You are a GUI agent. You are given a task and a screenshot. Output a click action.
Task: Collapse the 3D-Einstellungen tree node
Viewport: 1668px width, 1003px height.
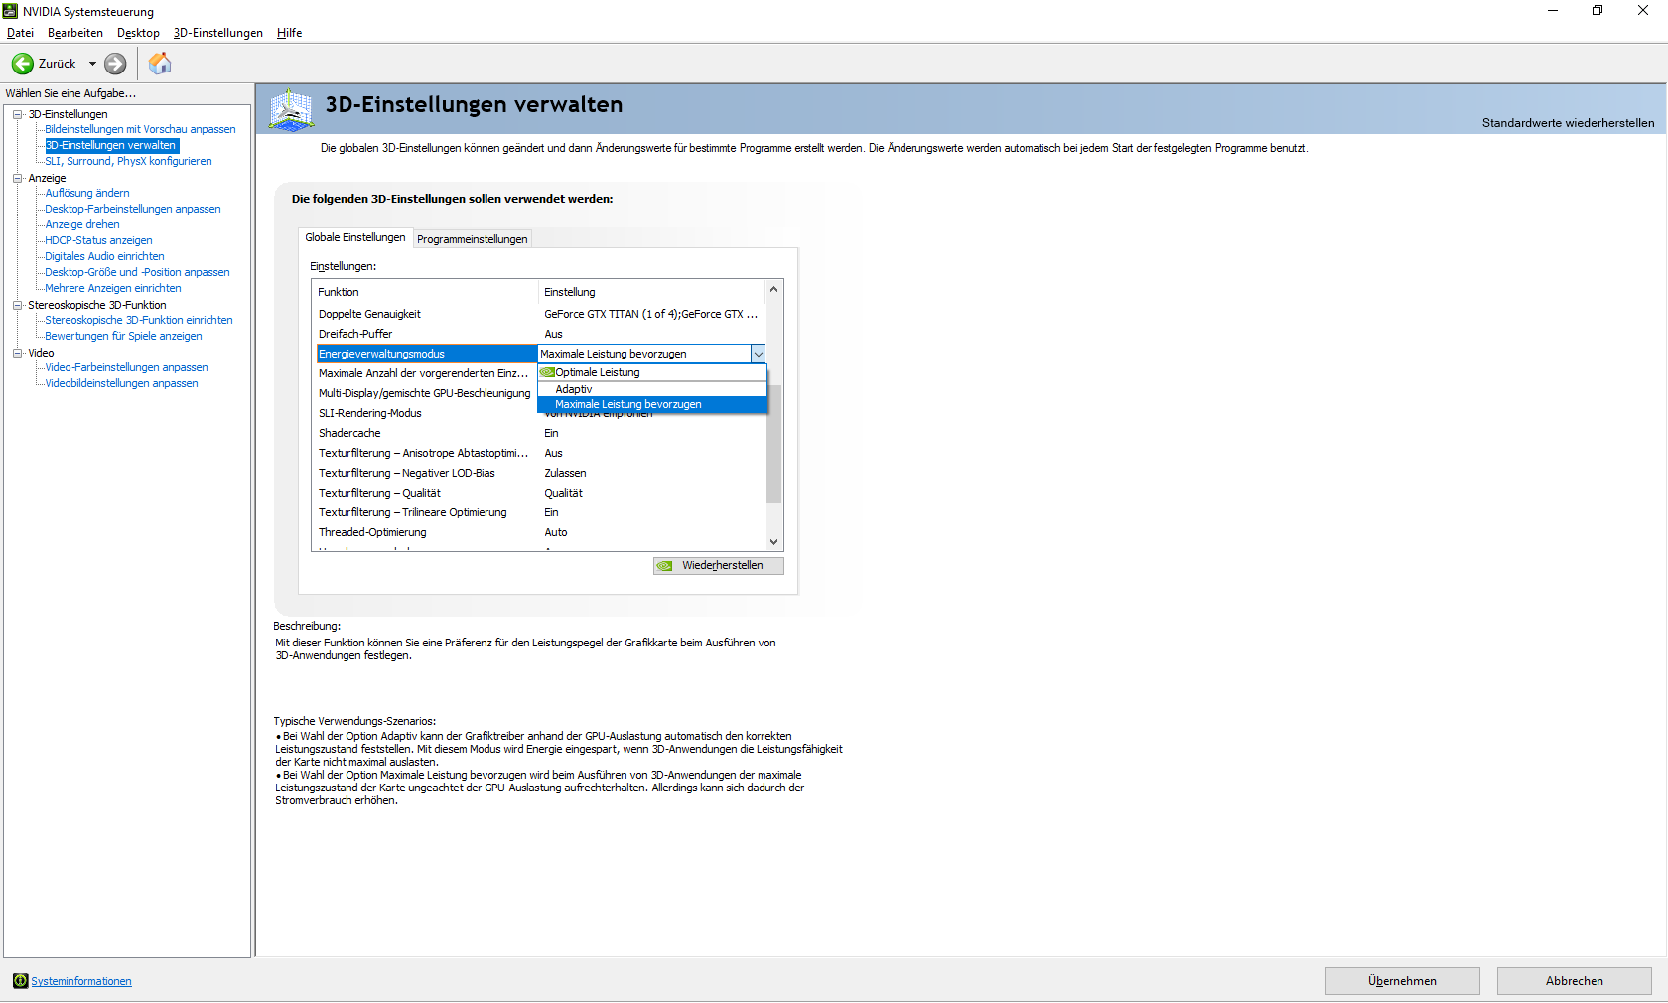click(x=17, y=114)
